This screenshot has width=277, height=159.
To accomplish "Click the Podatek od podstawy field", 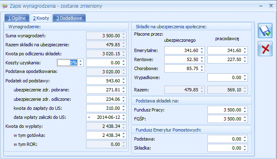I will pyautogui.click(x=104, y=81).
